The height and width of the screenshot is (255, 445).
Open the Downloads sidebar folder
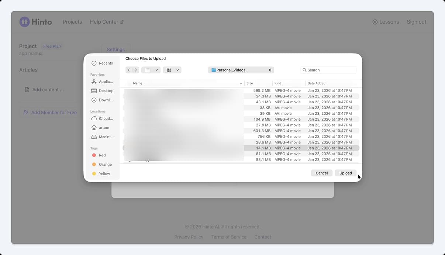tap(102, 100)
